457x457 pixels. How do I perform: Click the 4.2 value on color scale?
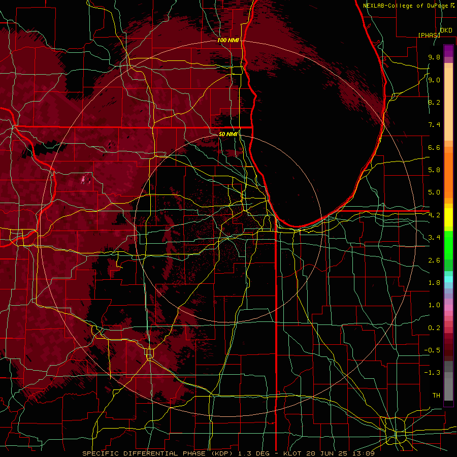click(x=434, y=215)
